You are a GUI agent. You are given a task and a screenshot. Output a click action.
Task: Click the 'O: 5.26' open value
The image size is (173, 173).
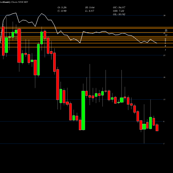point(62,8)
